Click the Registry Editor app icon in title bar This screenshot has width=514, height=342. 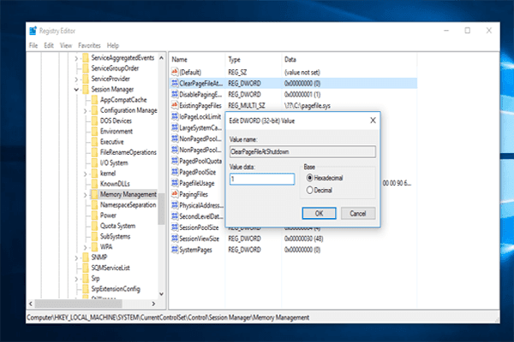pos(33,31)
